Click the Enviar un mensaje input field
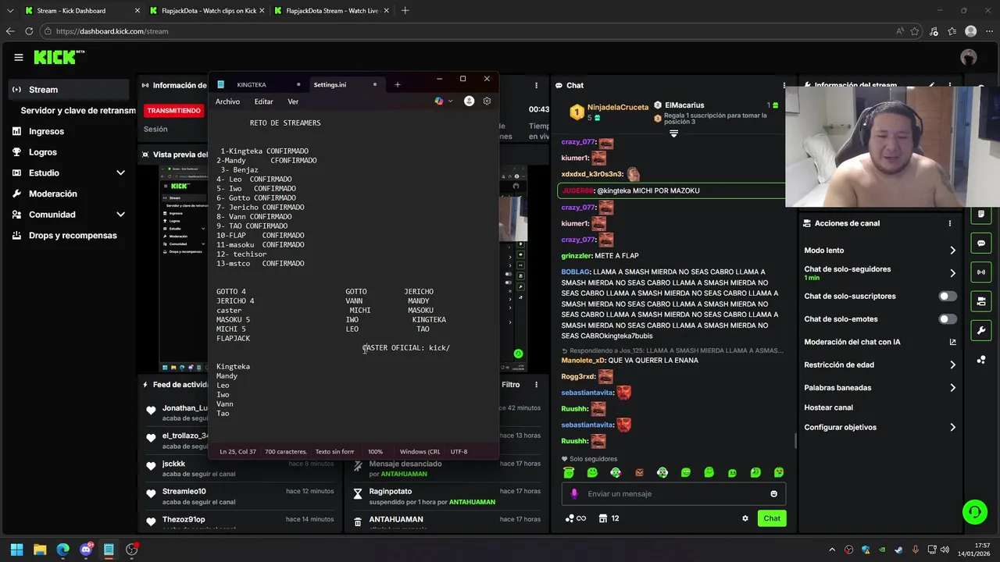1000x562 pixels. [673, 493]
